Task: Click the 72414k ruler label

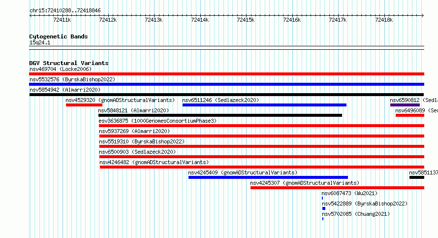Action: coord(200,20)
